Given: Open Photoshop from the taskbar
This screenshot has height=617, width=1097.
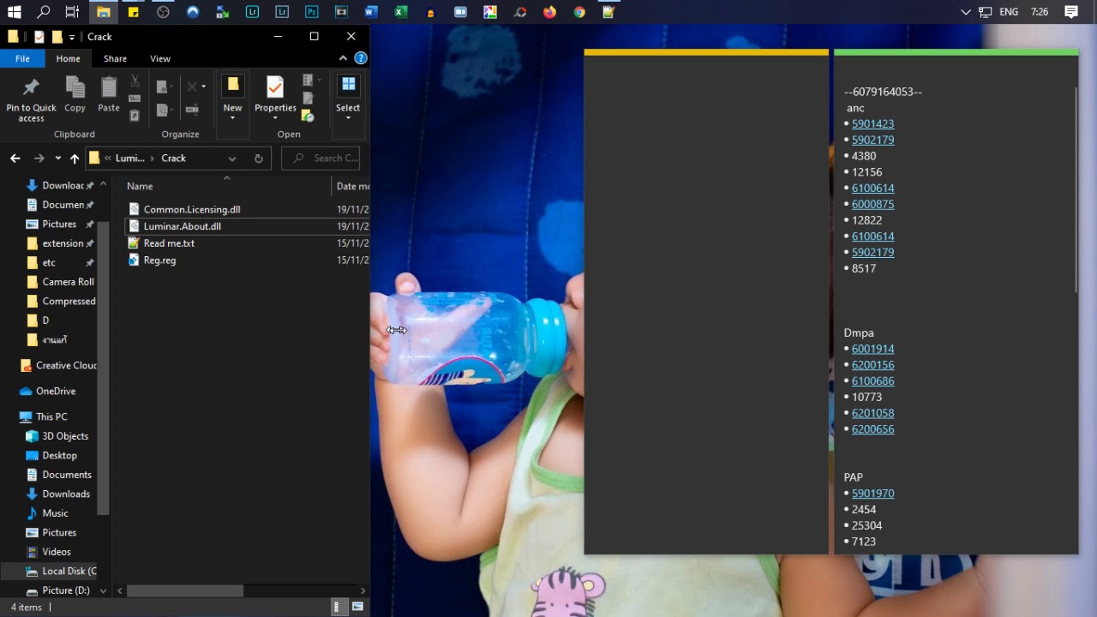Looking at the screenshot, I should tap(312, 12).
